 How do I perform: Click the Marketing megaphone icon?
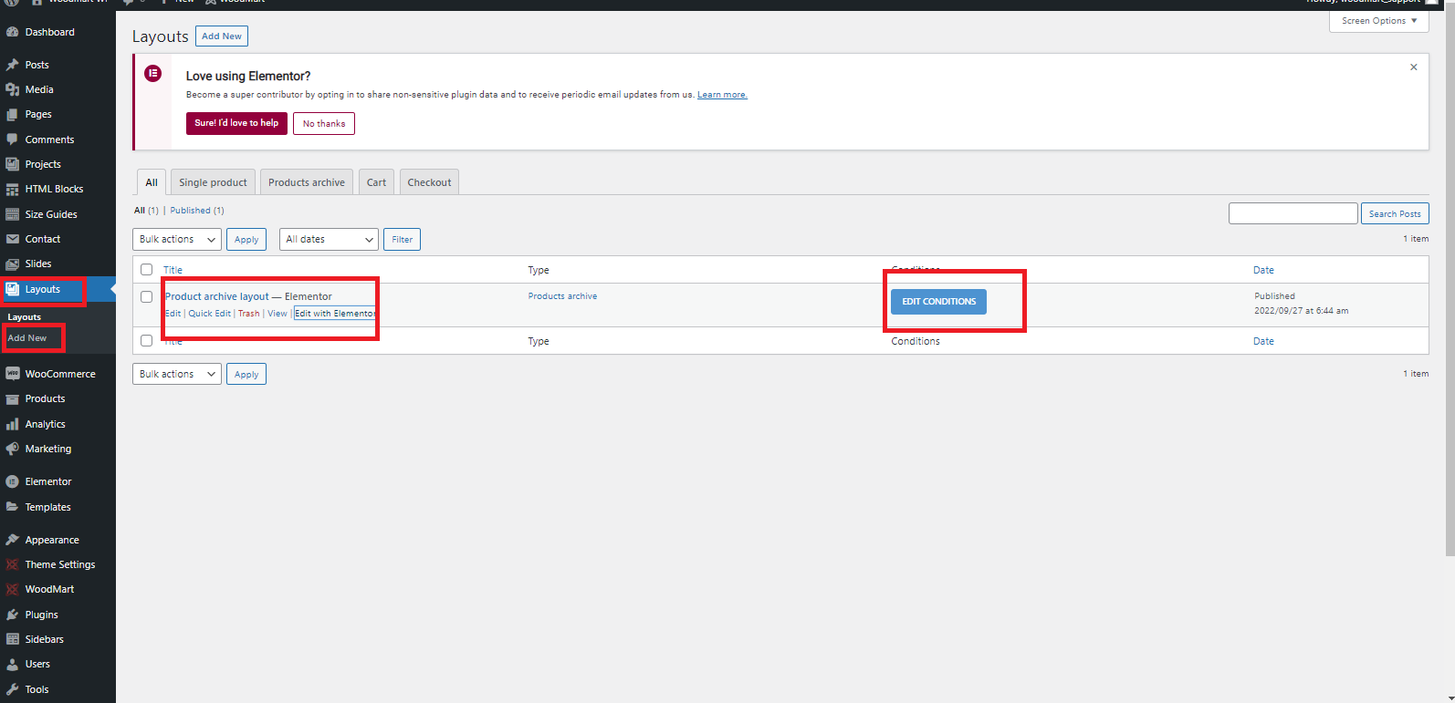point(13,449)
